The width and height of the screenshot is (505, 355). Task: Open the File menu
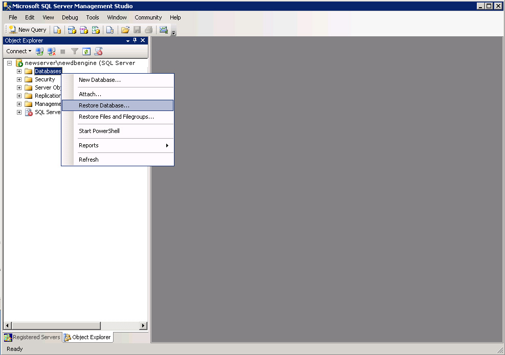click(x=13, y=17)
